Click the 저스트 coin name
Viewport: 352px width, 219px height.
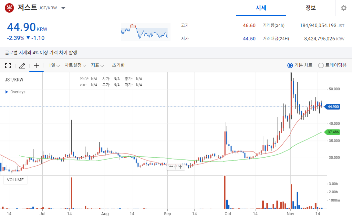pos(27,7)
